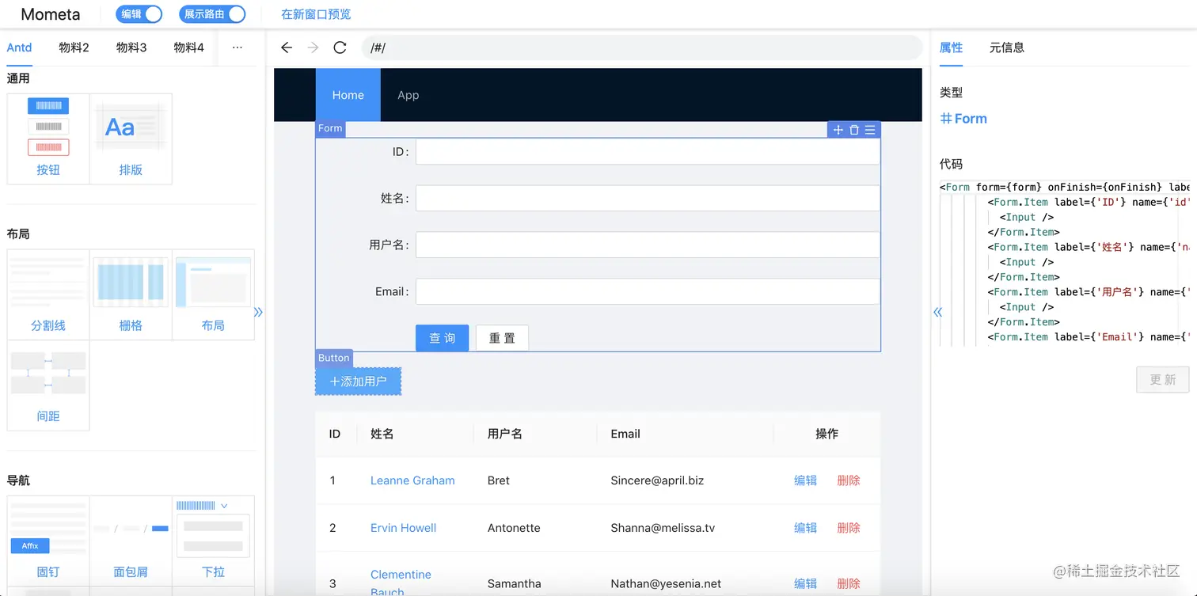Viewport: 1197px width, 596px height.
Task: Collapse the left materials panel
Action: point(258,312)
